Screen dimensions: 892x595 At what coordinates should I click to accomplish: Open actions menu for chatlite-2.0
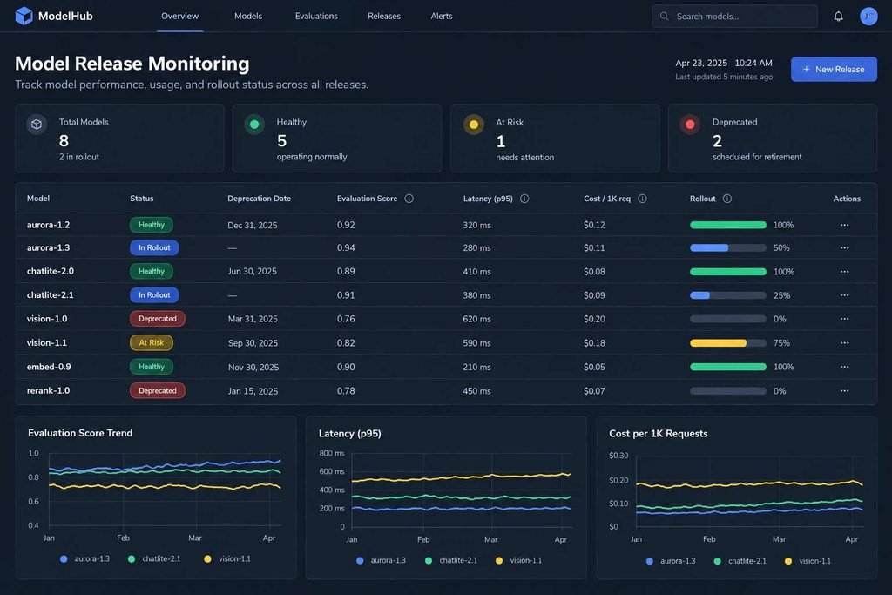(x=844, y=271)
